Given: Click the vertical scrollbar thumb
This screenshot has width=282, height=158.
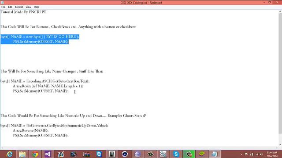Looking at the screenshot, I should coord(280,73).
